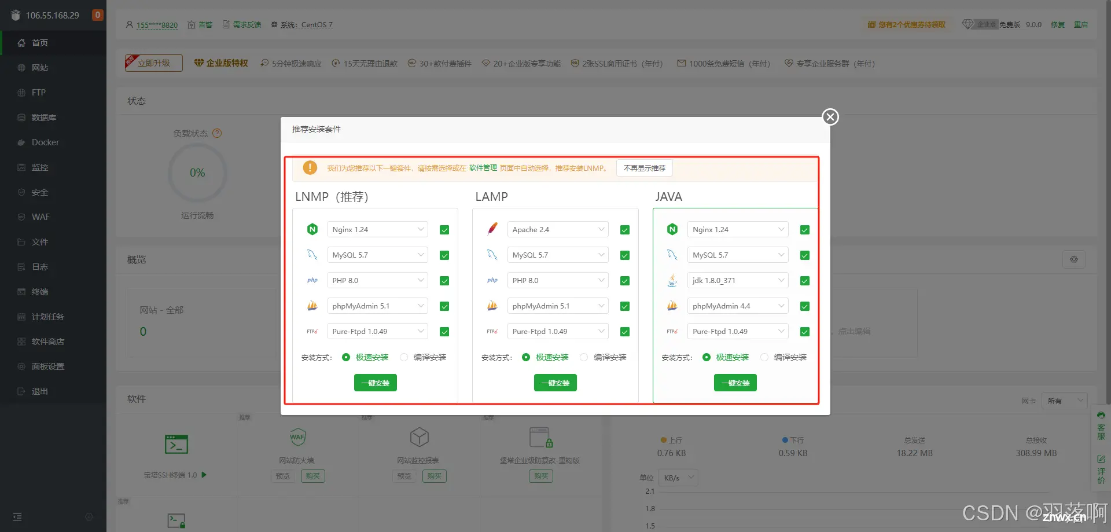1111x532 pixels.
Task: Click the 网站 - 全部 count 0
Action: point(143,332)
